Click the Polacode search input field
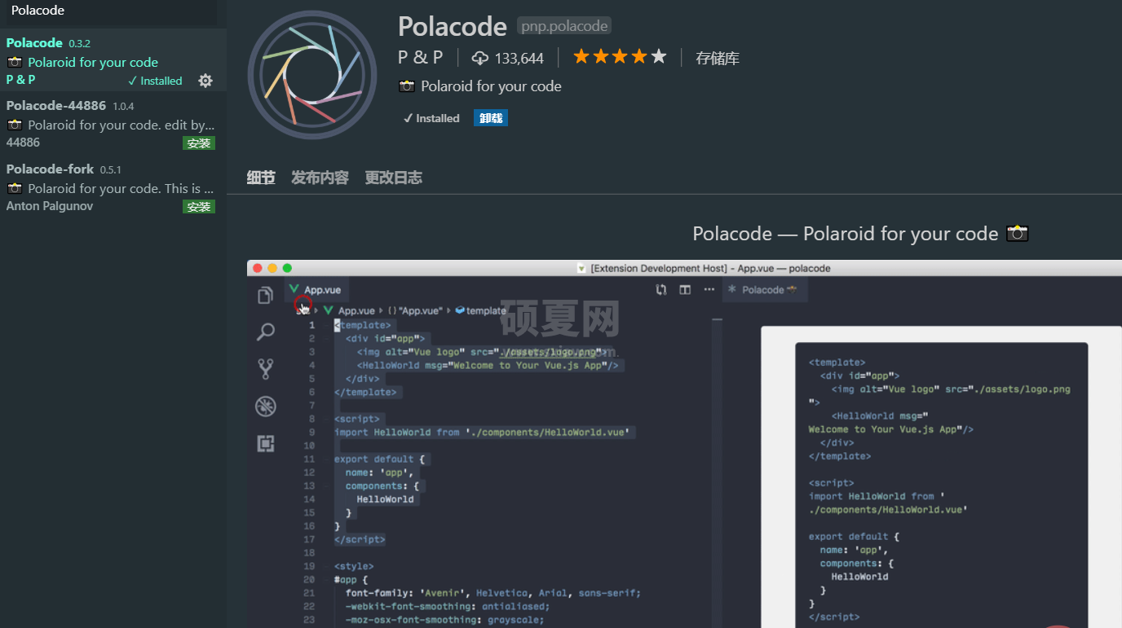The height and width of the screenshot is (628, 1122). [111, 11]
